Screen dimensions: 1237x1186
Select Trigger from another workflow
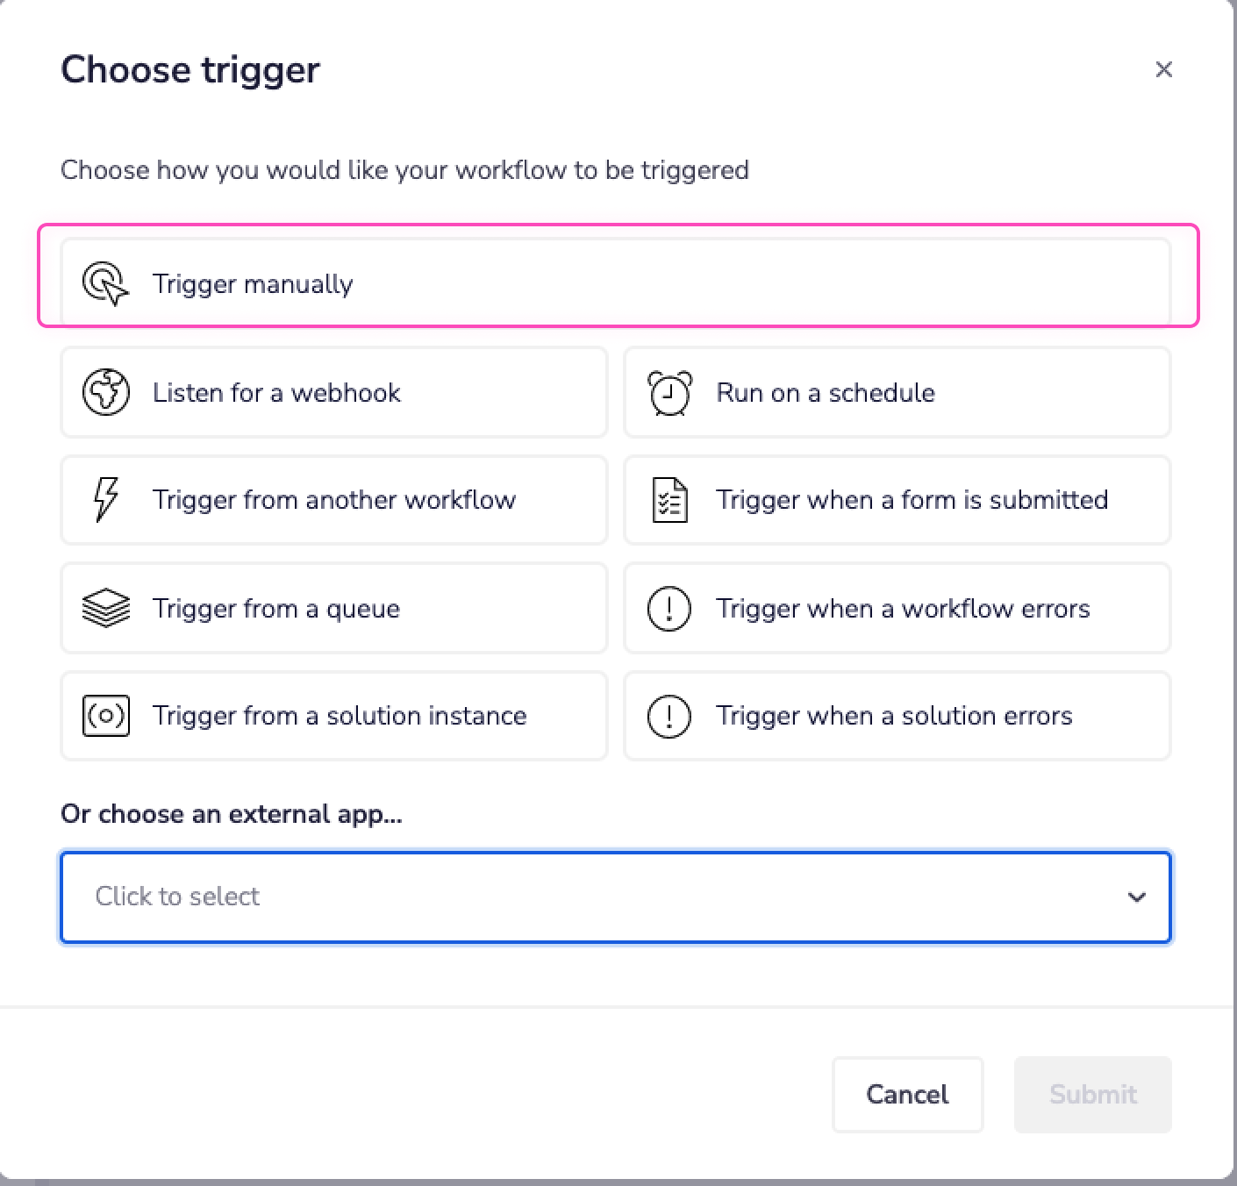tap(333, 500)
